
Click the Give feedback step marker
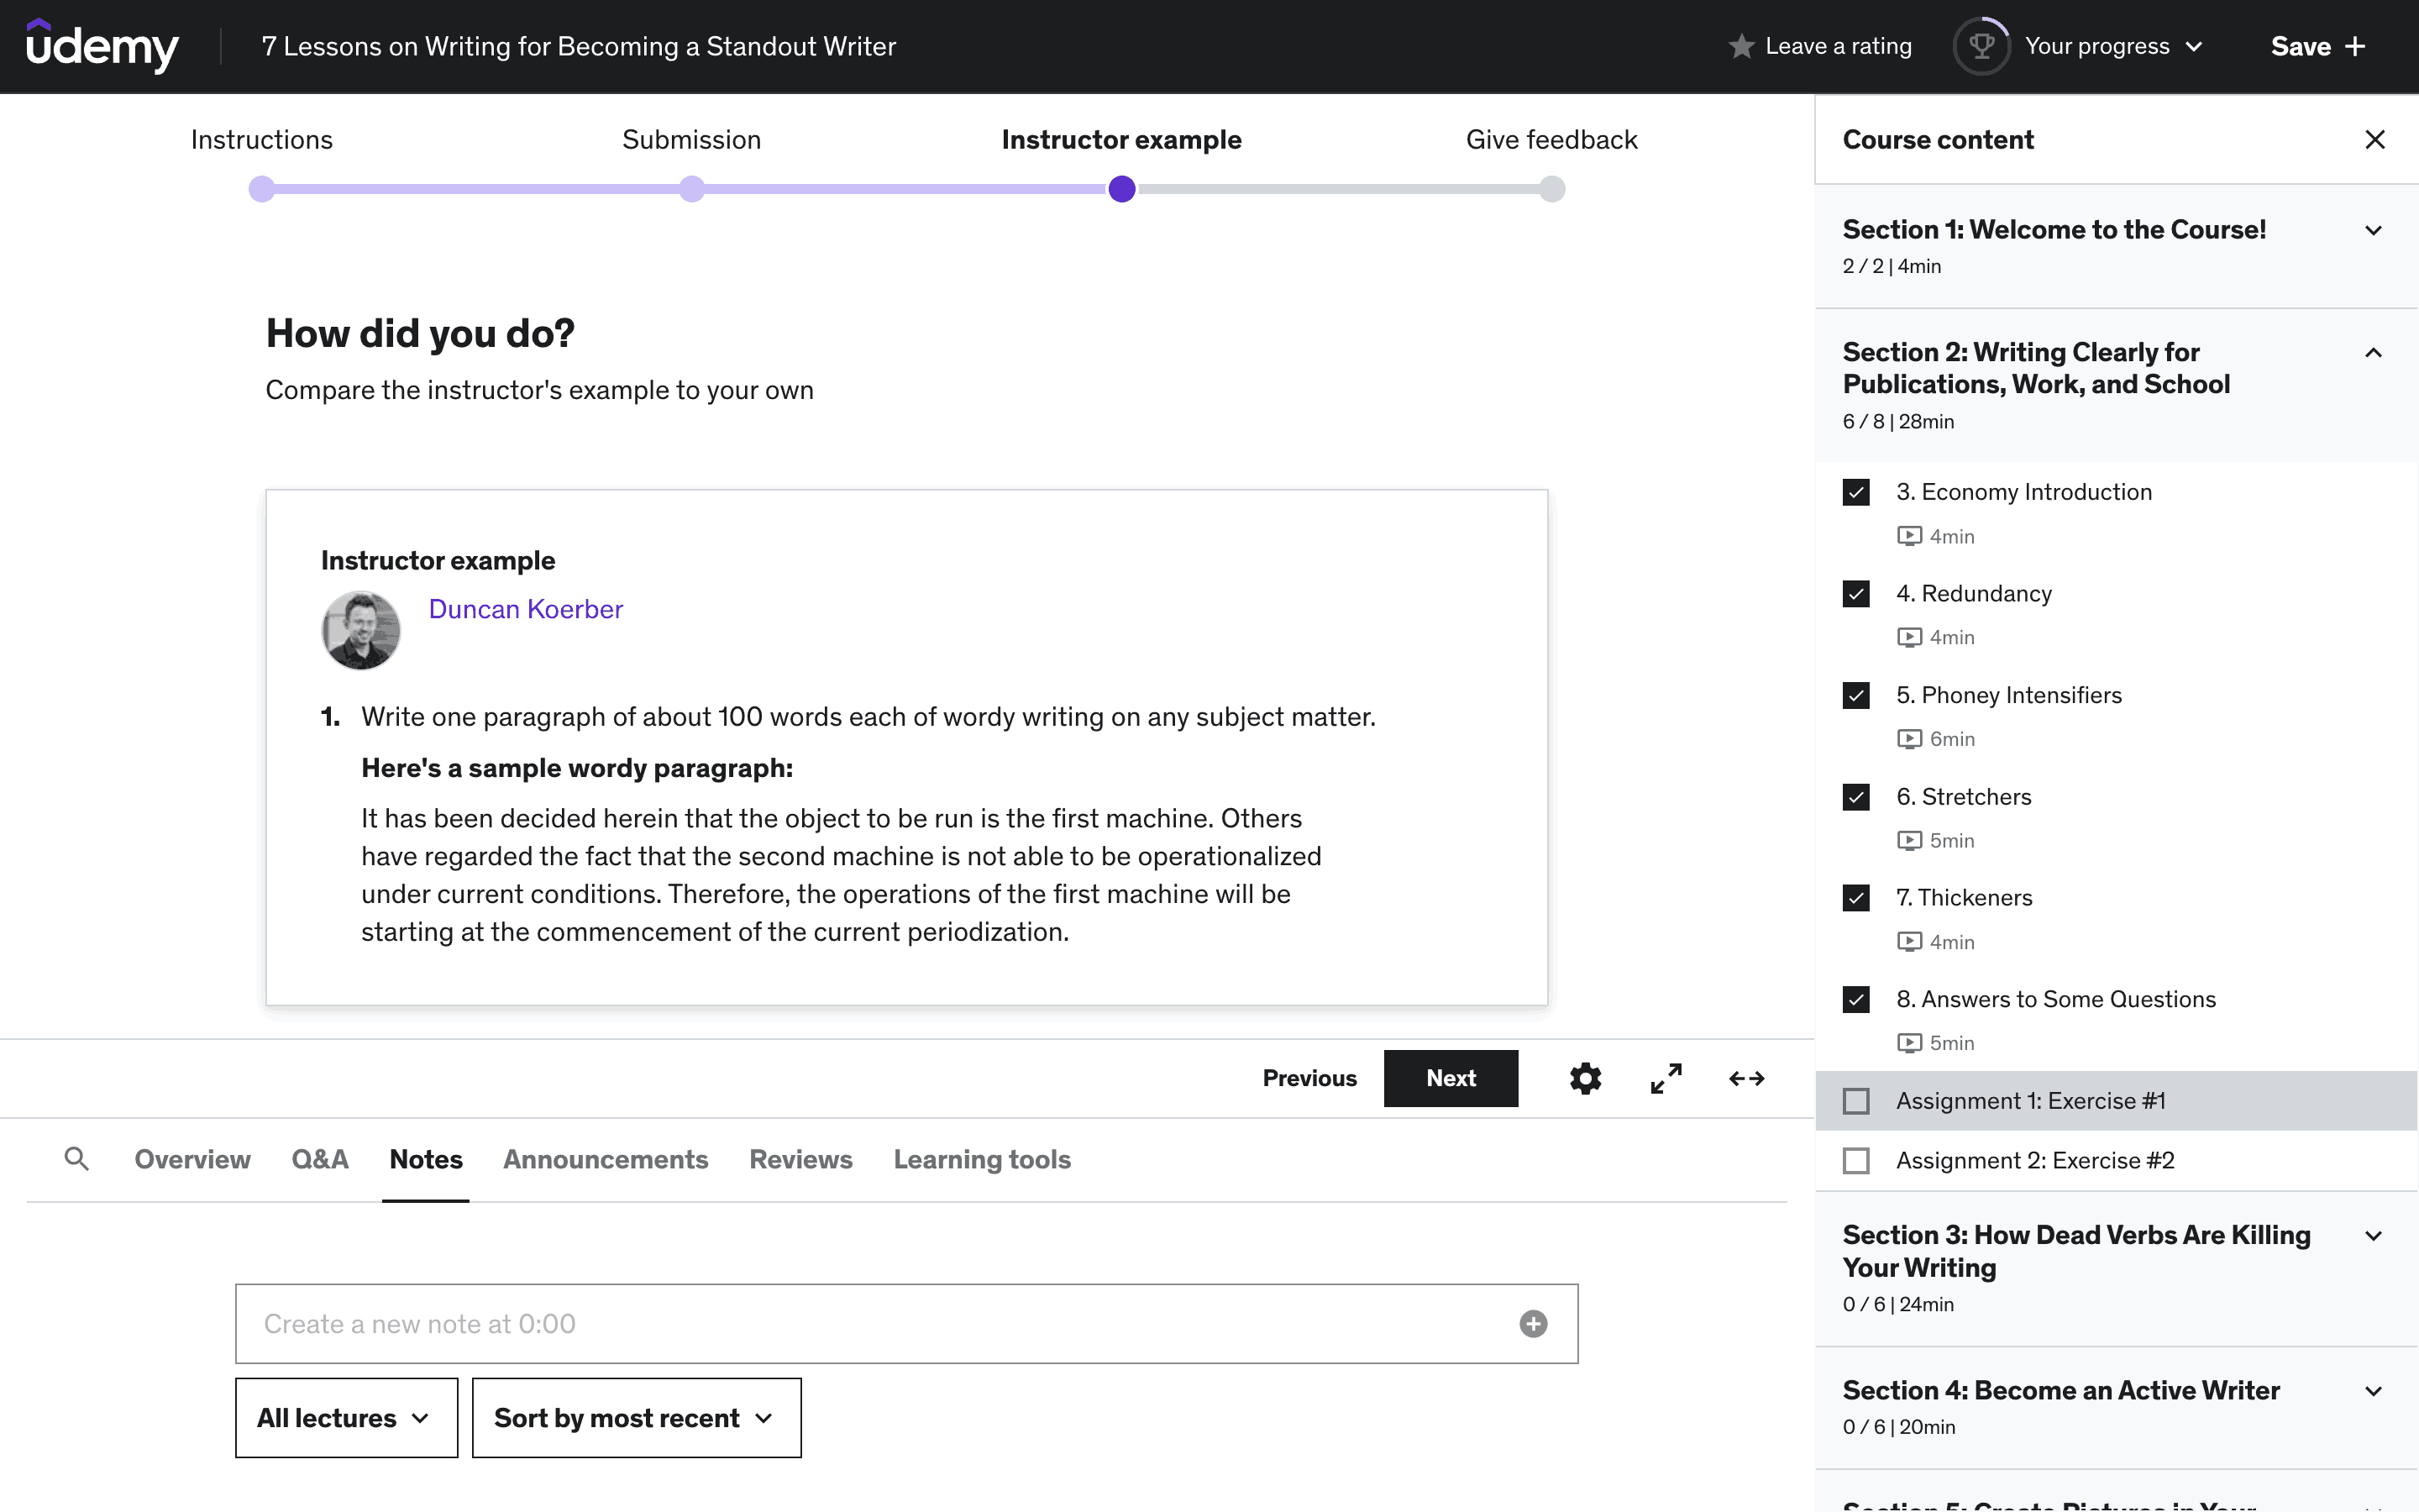pos(1551,189)
